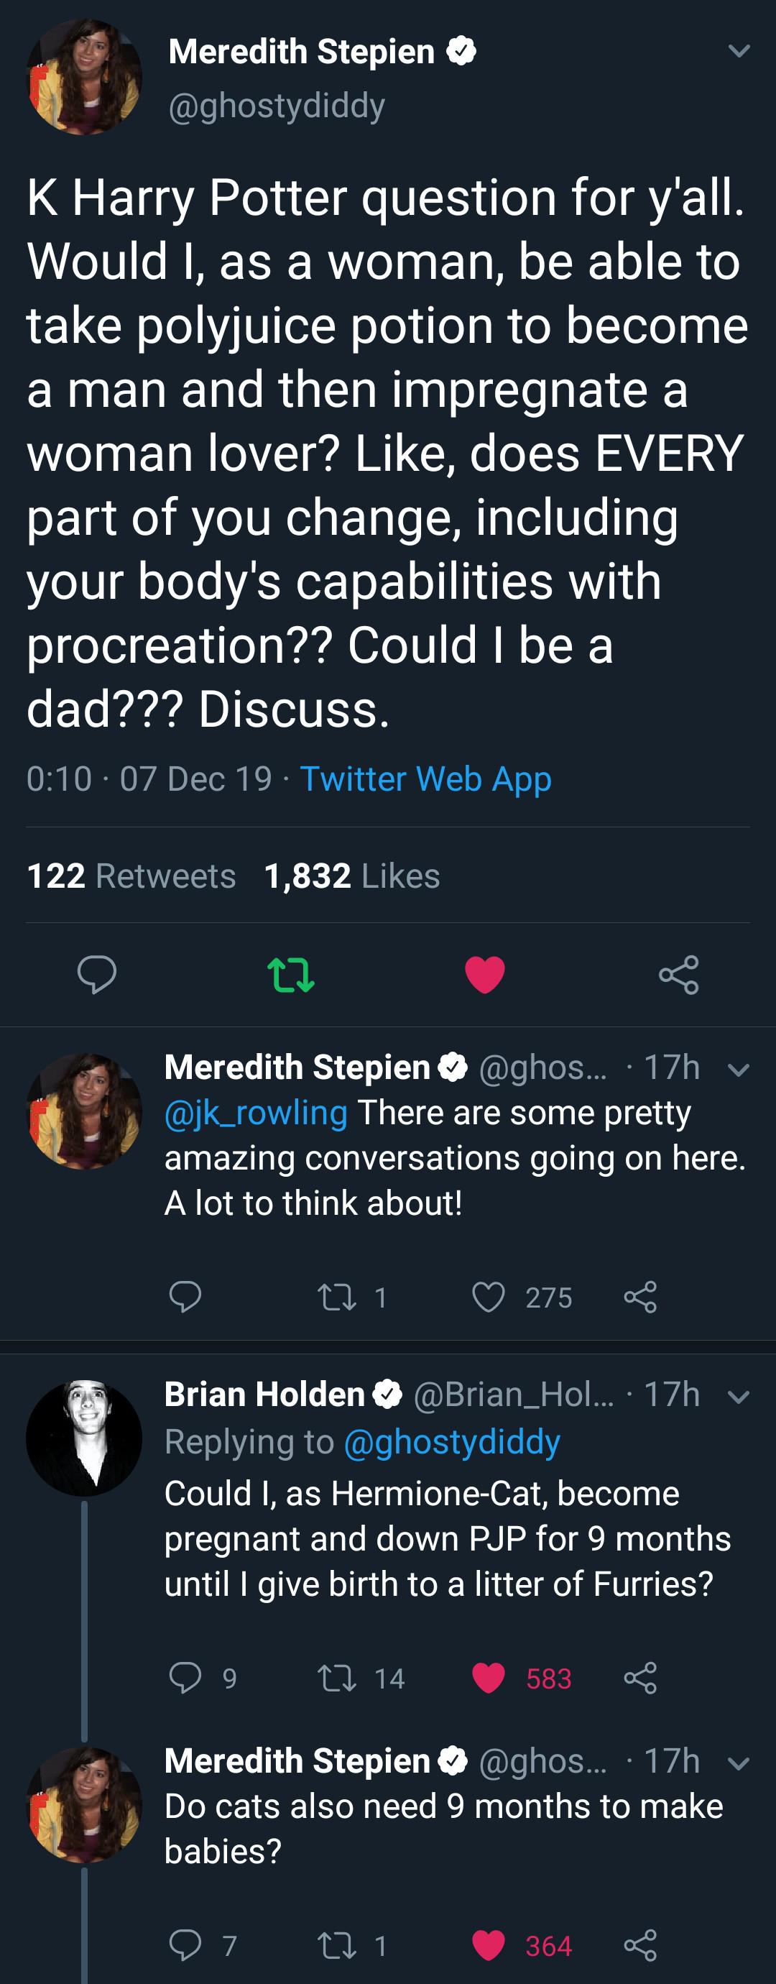Open main tweet options chevron
The image size is (776, 1984).
click(739, 52)
